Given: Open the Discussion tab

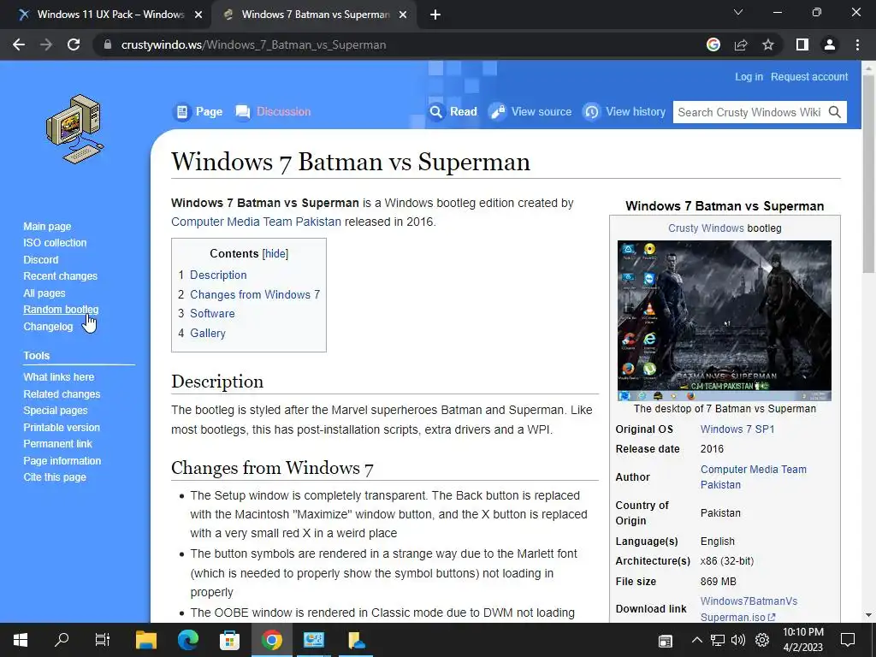Looking at the screenshot, I should [x=274, y=112].
